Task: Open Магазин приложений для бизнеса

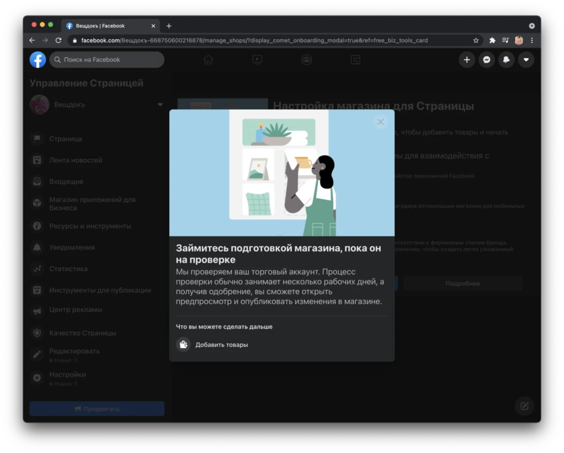Action: [96, 204]
